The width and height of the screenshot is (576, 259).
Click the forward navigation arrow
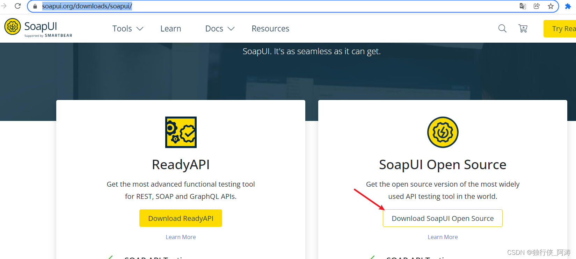pyautogui.click(x=3, y=6)
